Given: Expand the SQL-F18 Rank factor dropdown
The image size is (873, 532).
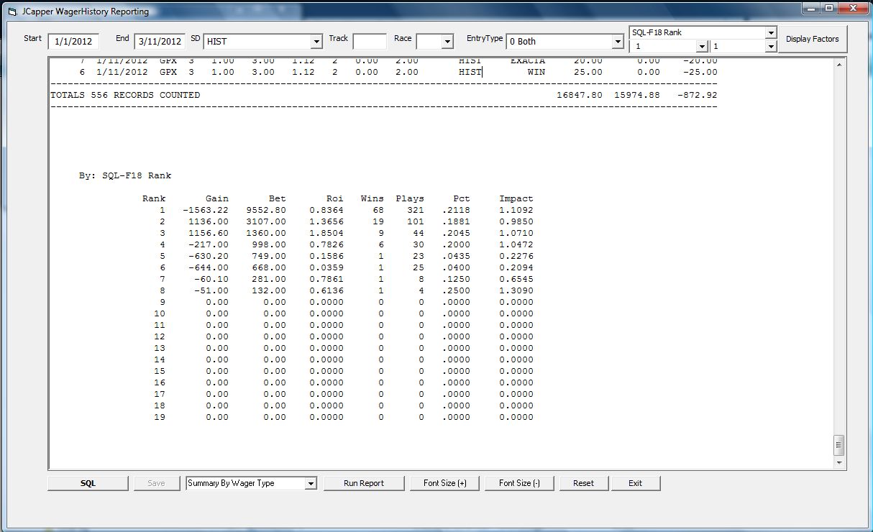Looking at the screenshot, I should [x=771, y=33].
